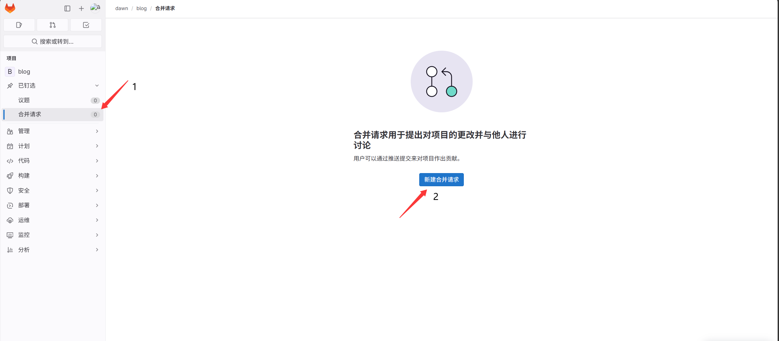Viewport: 779px width, 341px height.
Task: Click the 合并请求 count badge 0
Action: coord(95,114)
